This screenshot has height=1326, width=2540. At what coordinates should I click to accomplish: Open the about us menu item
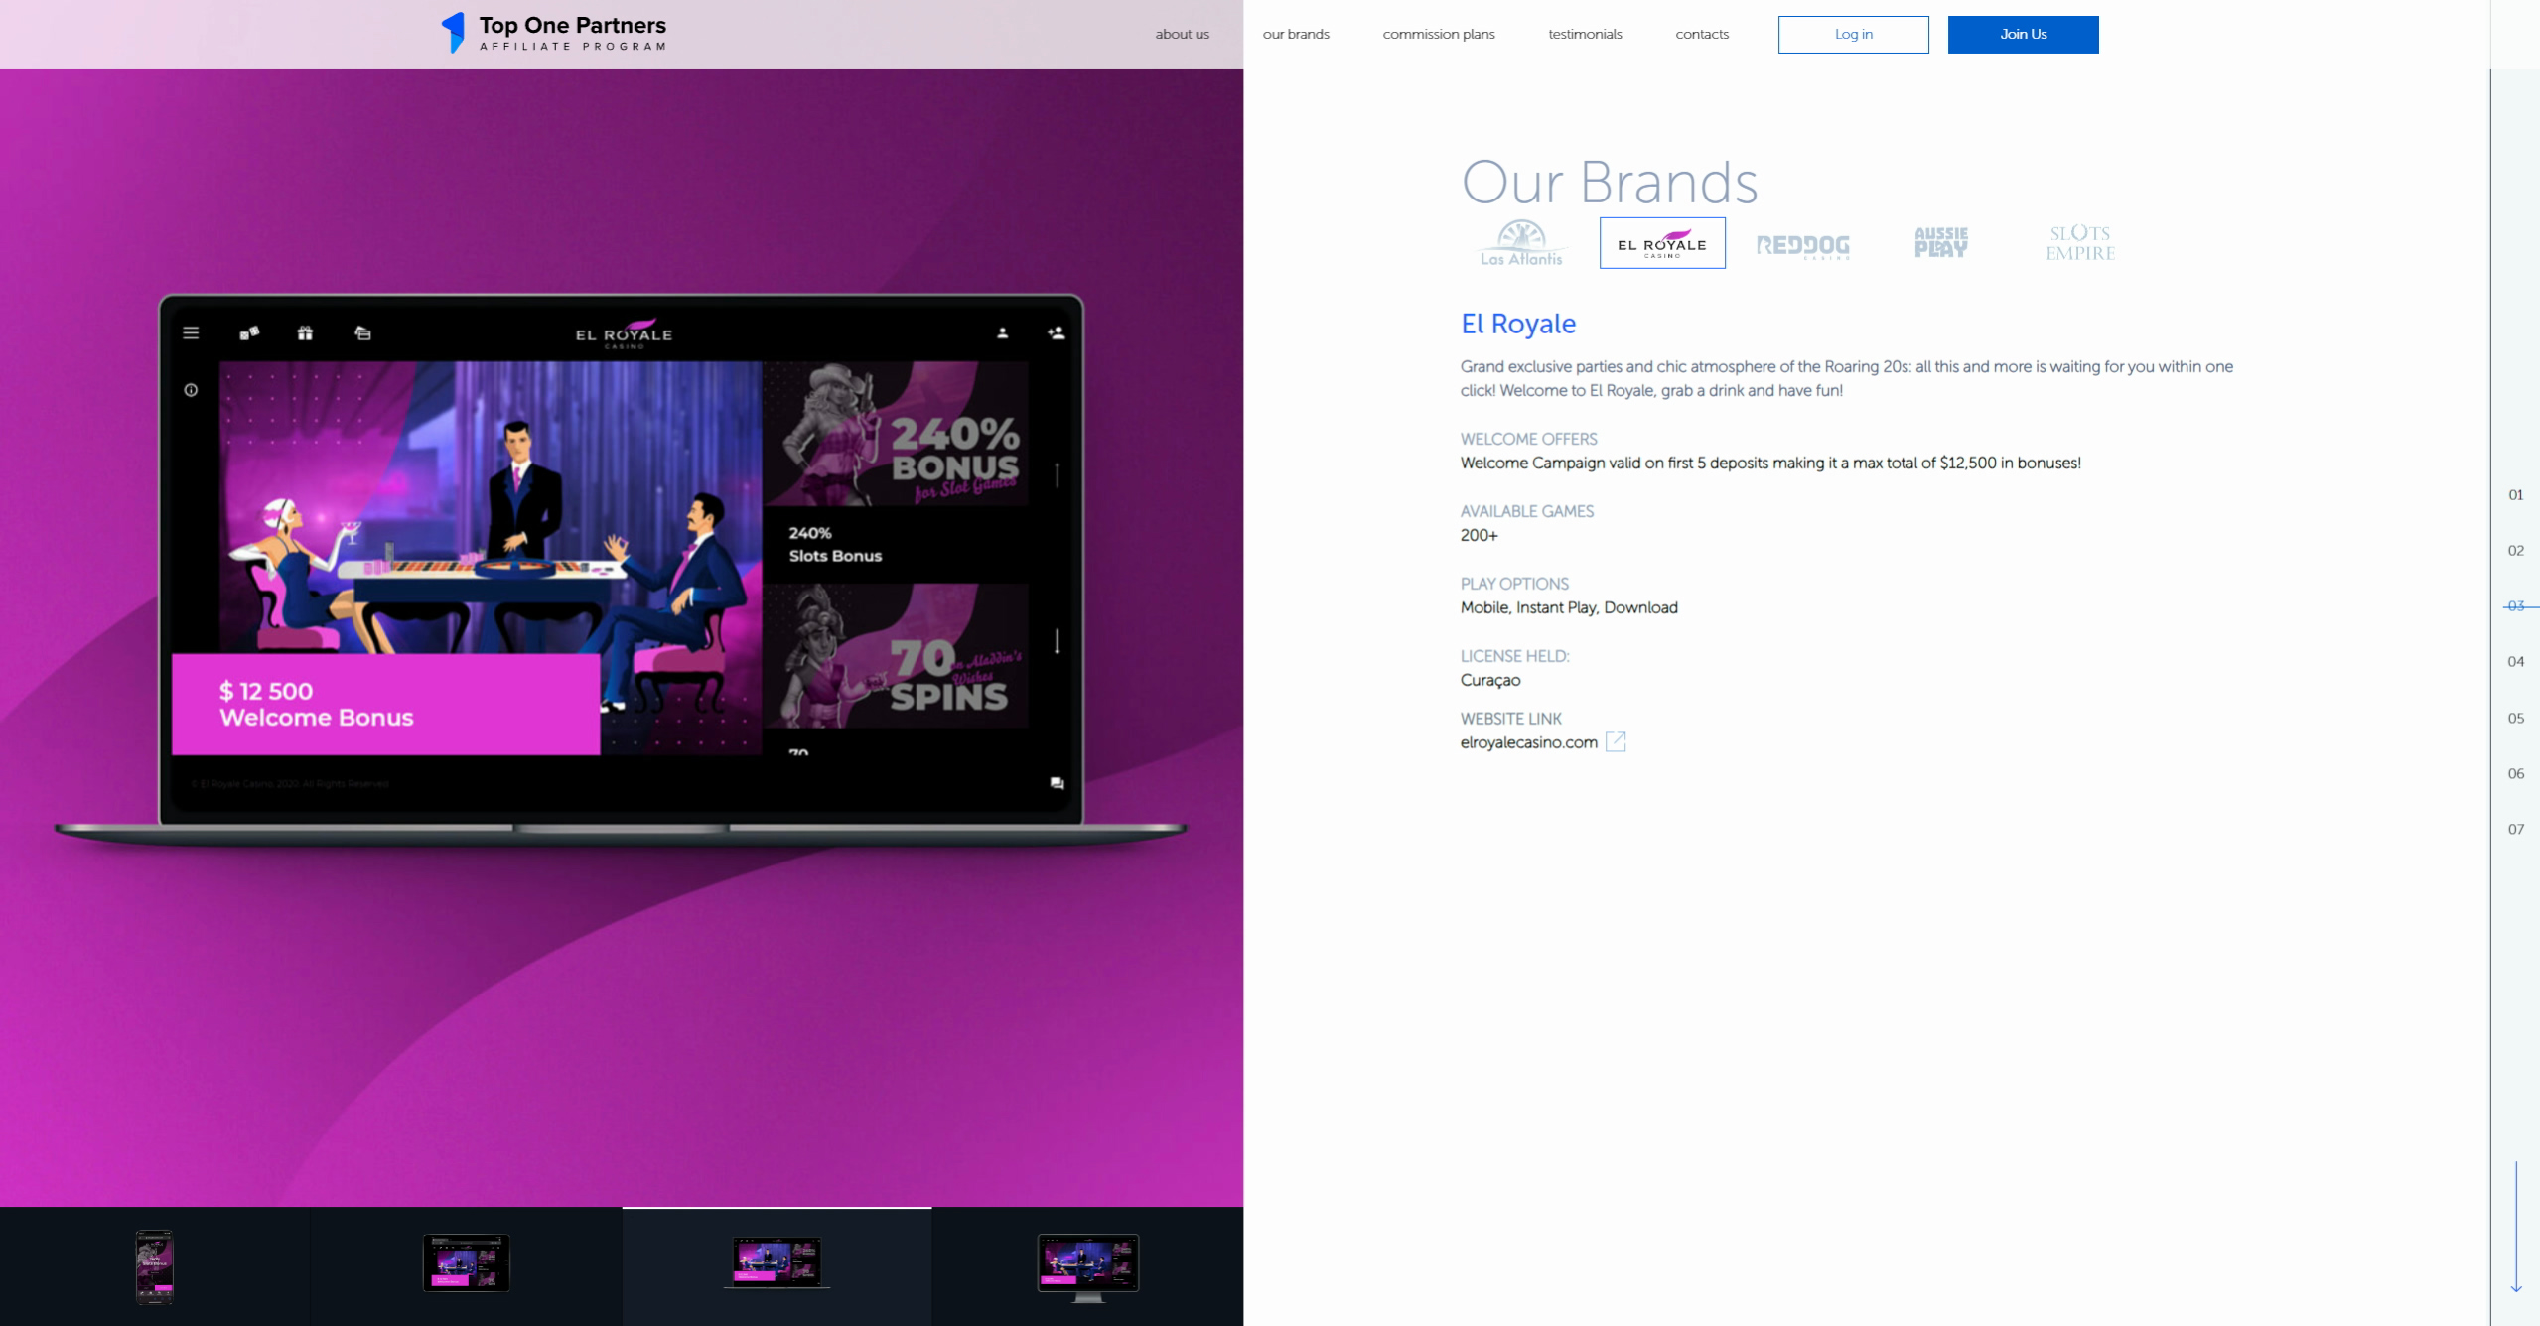pos(1182,34)
